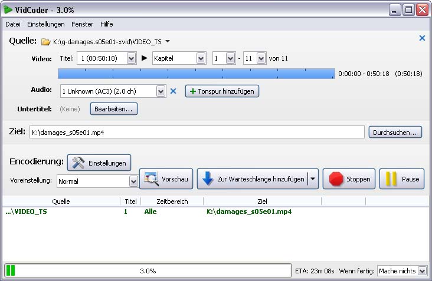Click the Pause button
Screen dimensions: 432x281
pos(402,179)
